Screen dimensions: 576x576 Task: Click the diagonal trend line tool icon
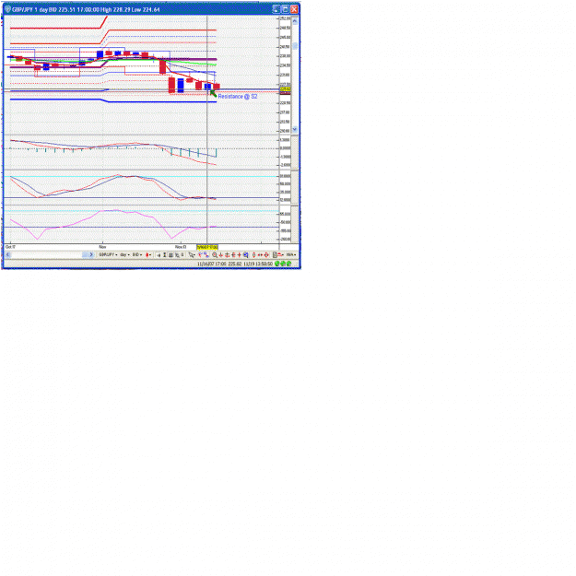point(206,255)
